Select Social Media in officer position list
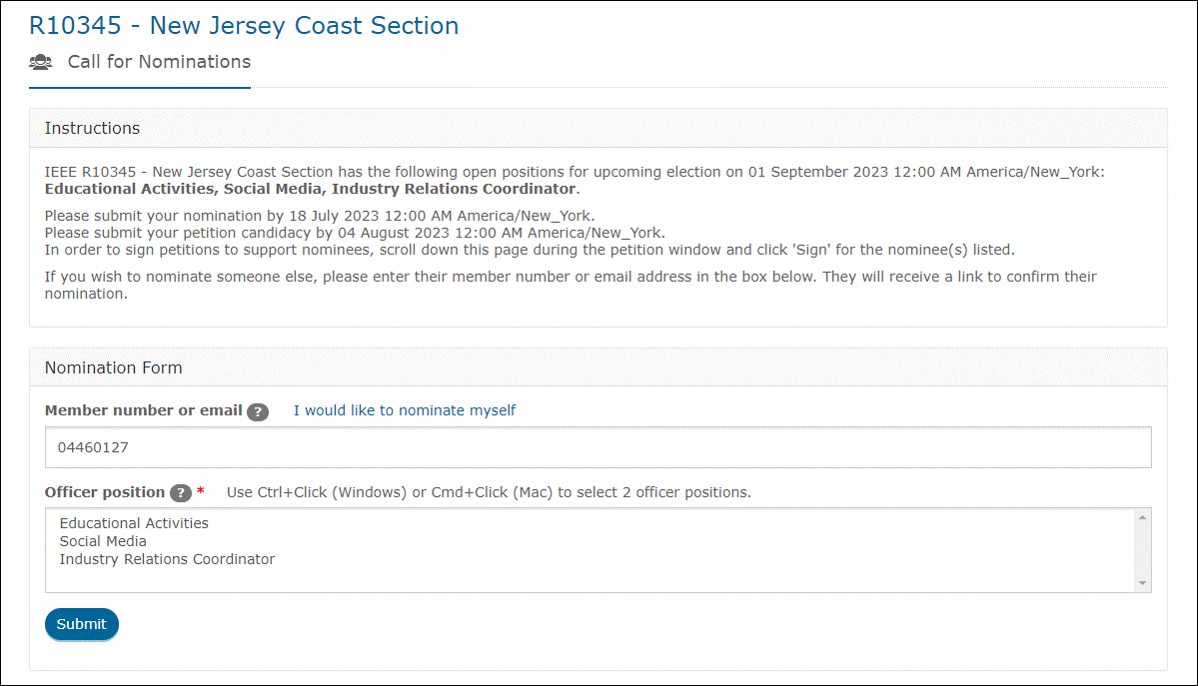 coord(103,541)
